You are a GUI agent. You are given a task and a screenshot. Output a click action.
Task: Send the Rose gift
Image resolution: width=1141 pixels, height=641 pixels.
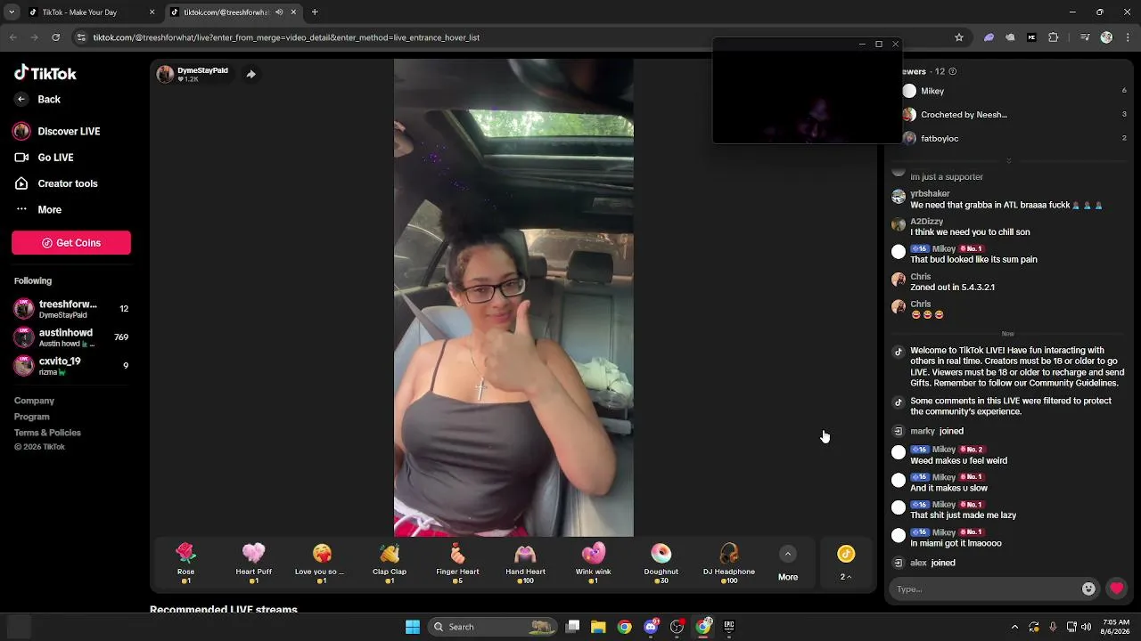pos(185,564)
